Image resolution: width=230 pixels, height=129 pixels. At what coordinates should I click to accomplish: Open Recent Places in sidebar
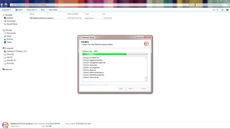pos(12,24)
